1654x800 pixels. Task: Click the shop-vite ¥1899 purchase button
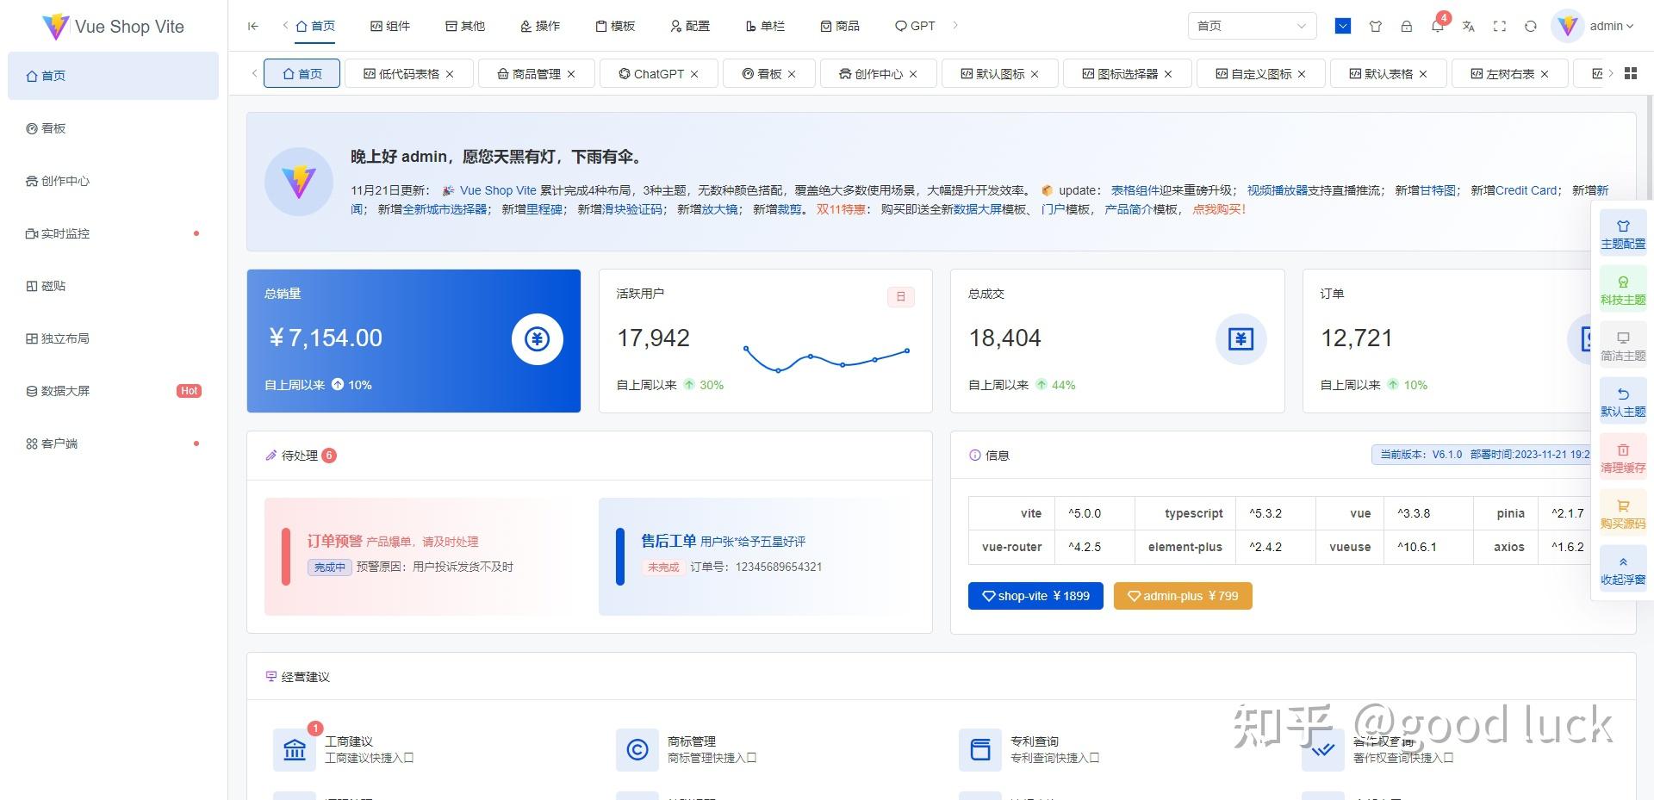pos(1035,595)
